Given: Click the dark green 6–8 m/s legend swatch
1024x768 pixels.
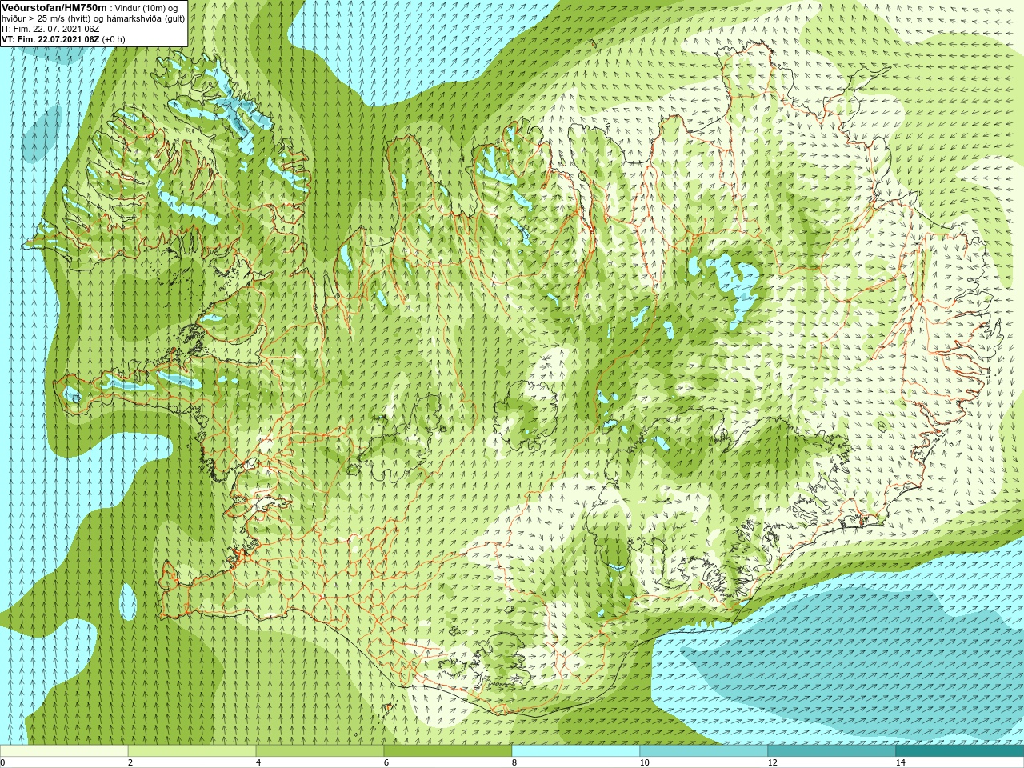Looking at the screenshot, I should coord(448,751).
